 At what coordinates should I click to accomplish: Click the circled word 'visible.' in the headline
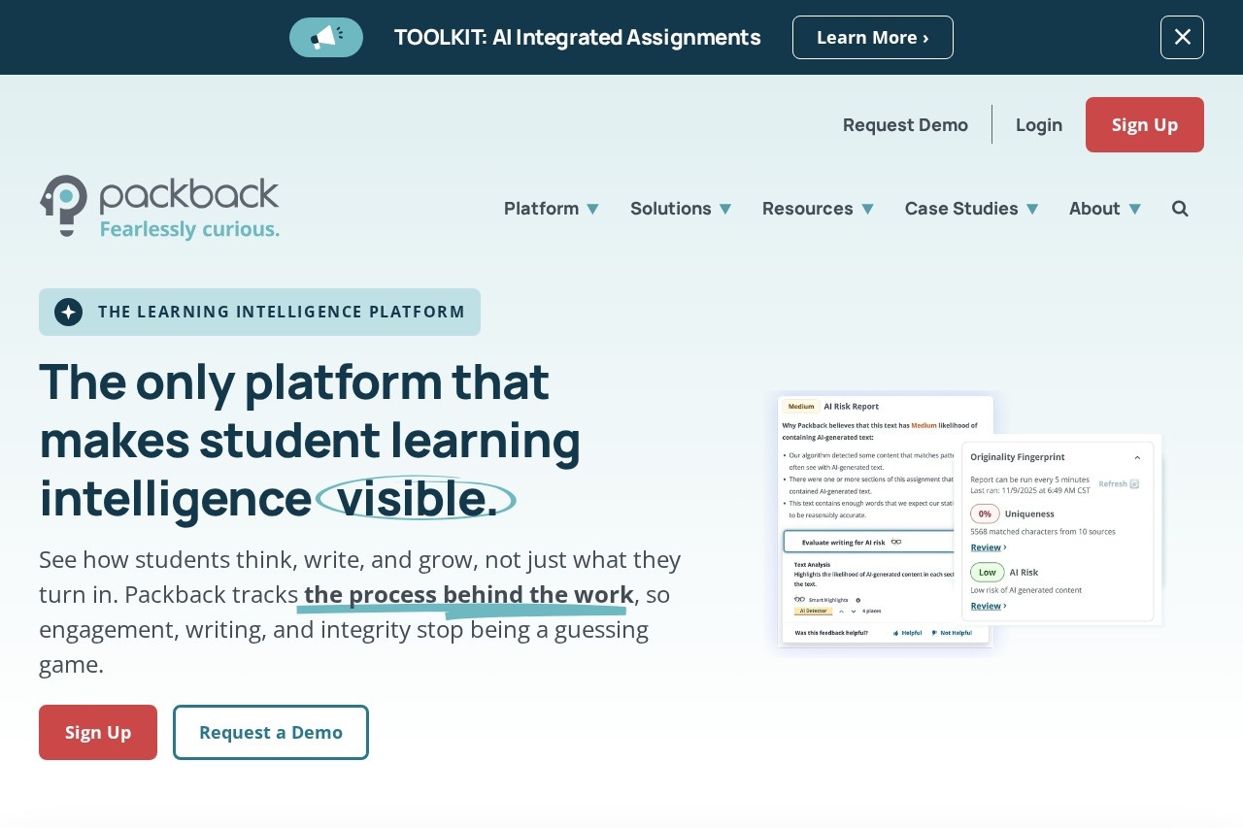point(417,499)
